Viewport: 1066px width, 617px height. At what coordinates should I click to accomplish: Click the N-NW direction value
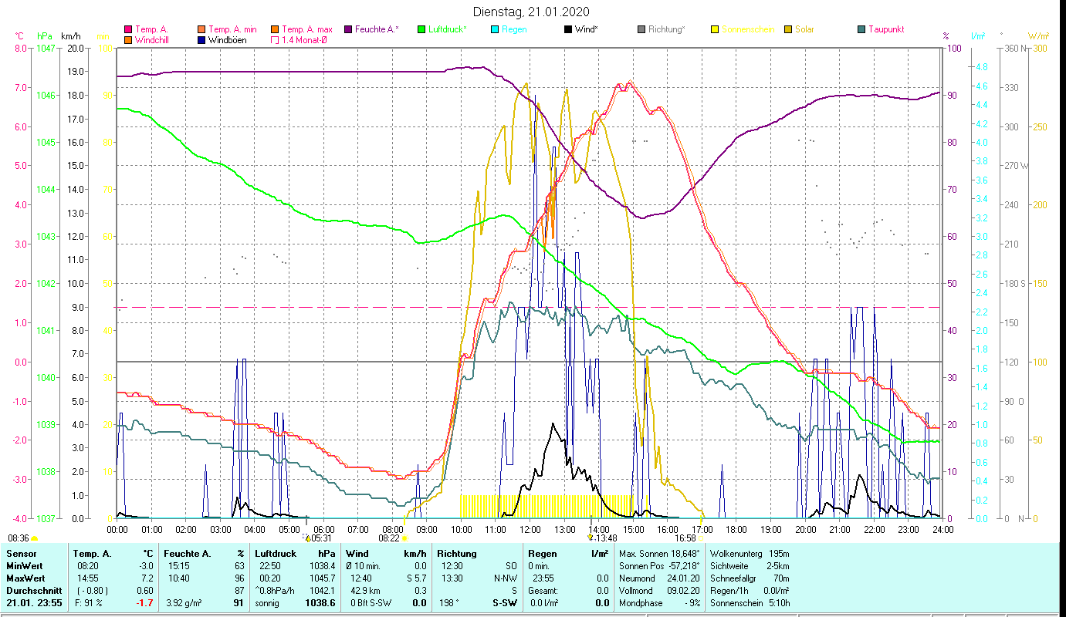504,578
